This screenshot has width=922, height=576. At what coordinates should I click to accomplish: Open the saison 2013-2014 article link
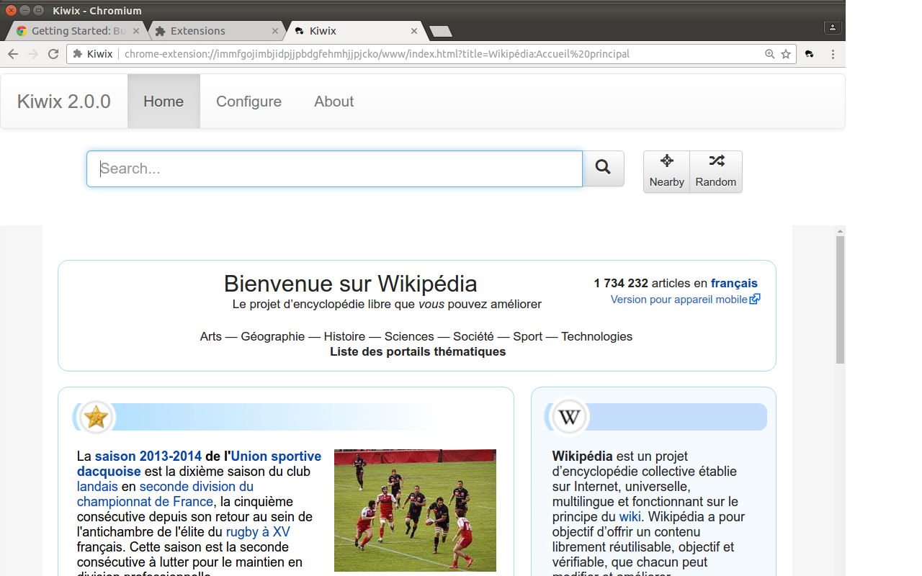148,456
